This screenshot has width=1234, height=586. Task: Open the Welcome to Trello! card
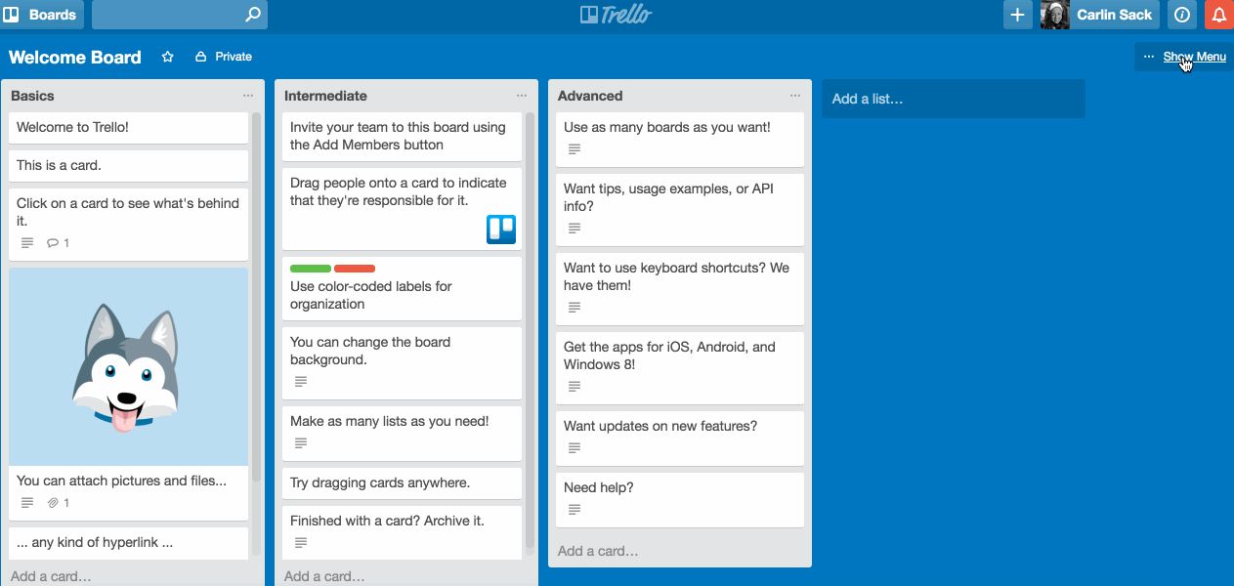[x=129, y=128]
